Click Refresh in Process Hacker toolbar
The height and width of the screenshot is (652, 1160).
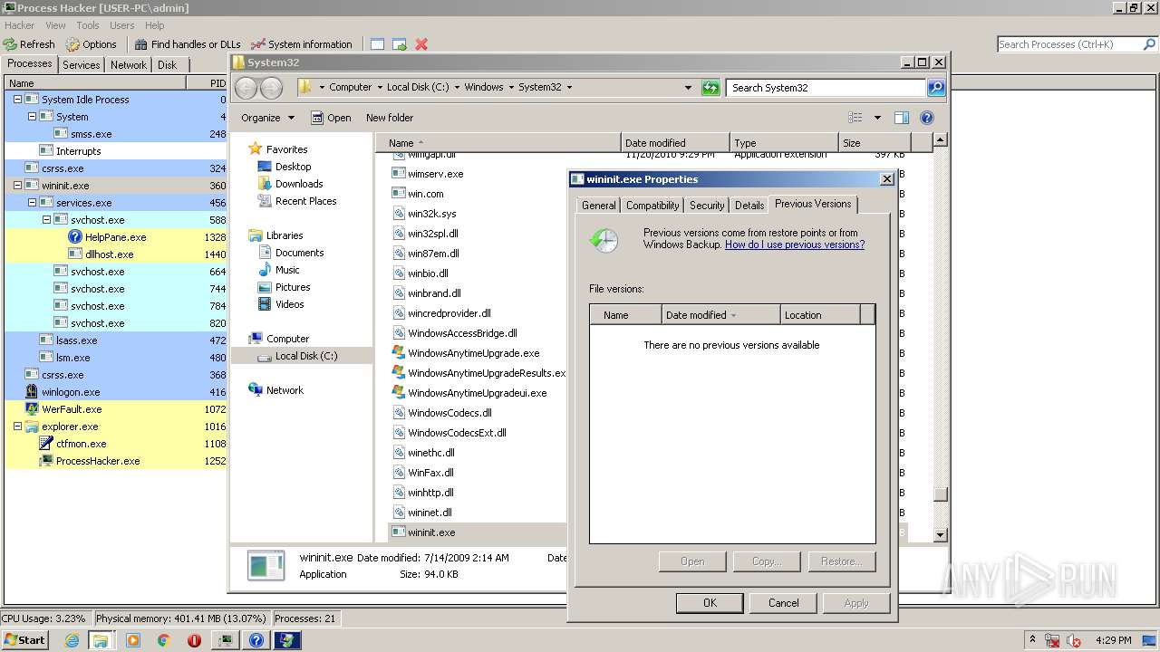coord(29,44)
